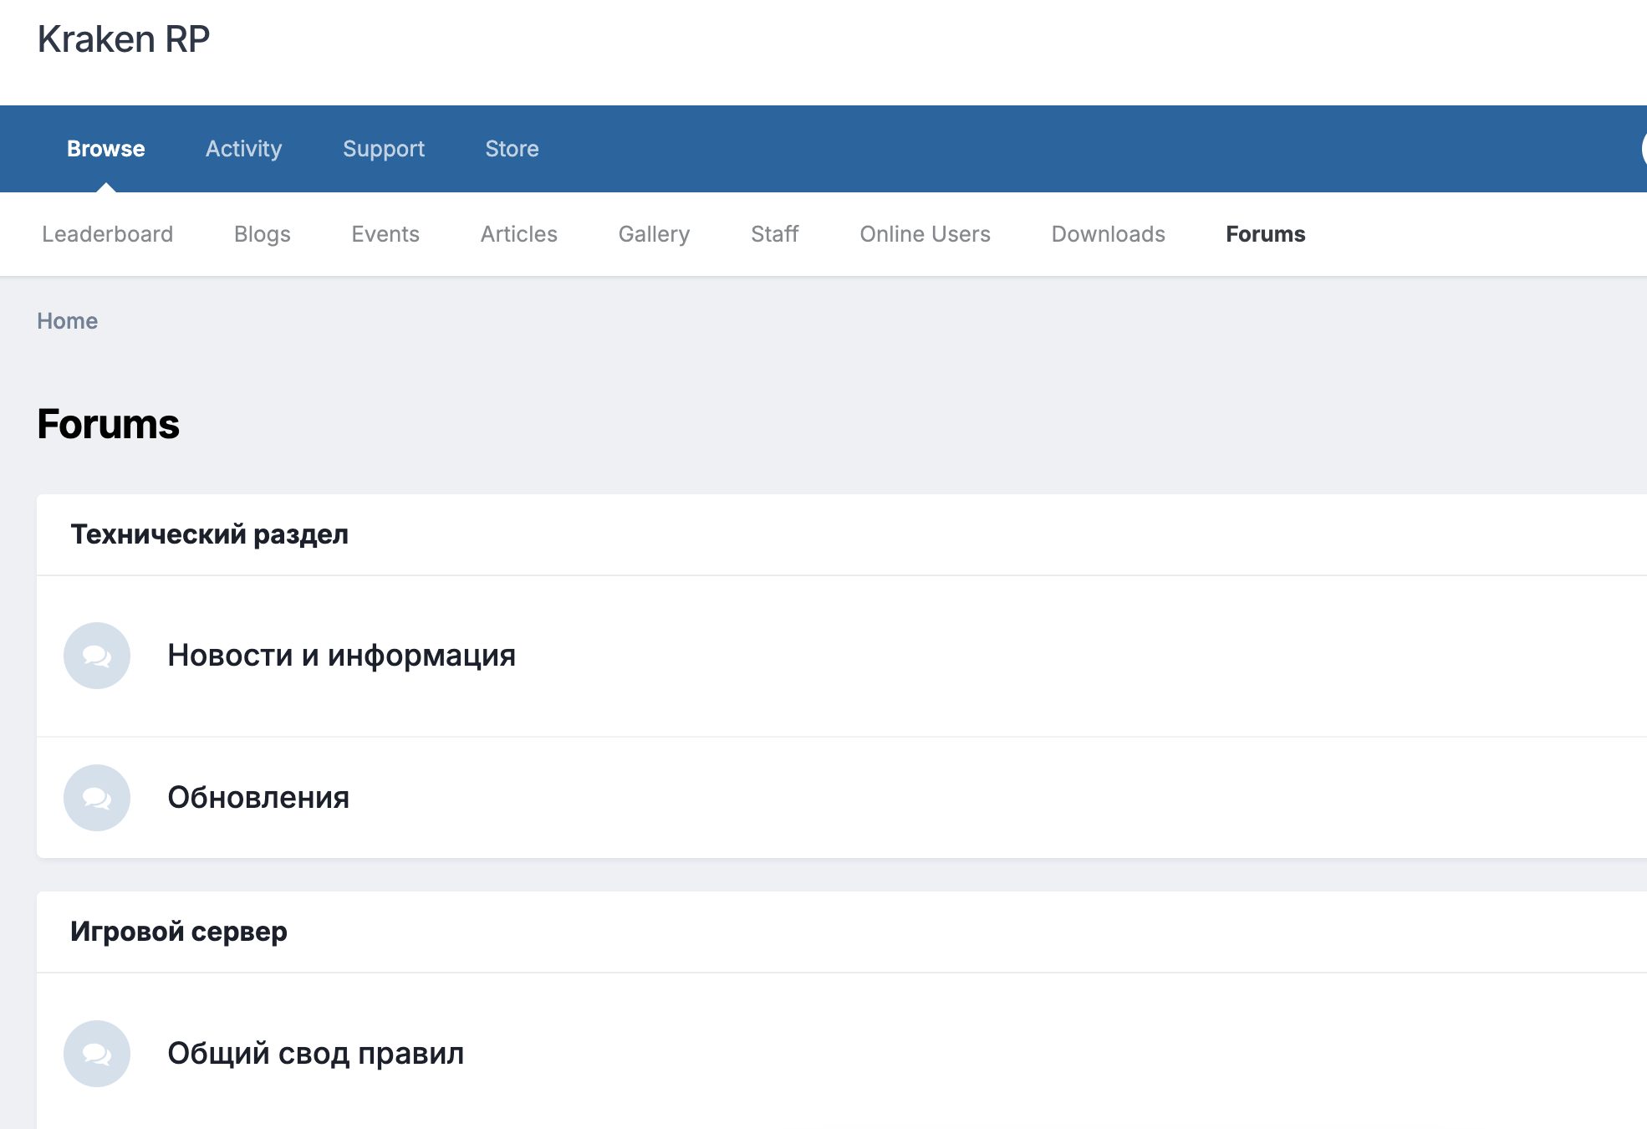The height and width of the screenshot is (1129, 1647).
Task: Open the Leaderboard sub-navigation link
Action: 108,234
